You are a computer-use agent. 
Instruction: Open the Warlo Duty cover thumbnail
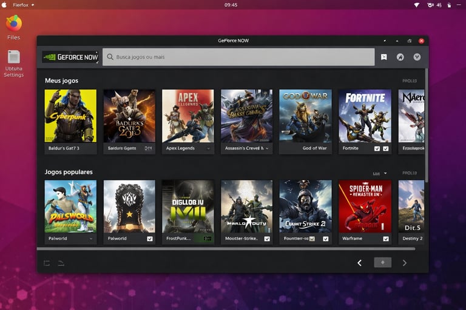click(246, 206)
